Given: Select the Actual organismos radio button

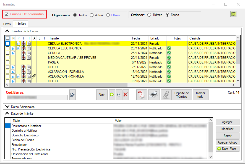Looking at the screenshot, I should pos(92,15).
